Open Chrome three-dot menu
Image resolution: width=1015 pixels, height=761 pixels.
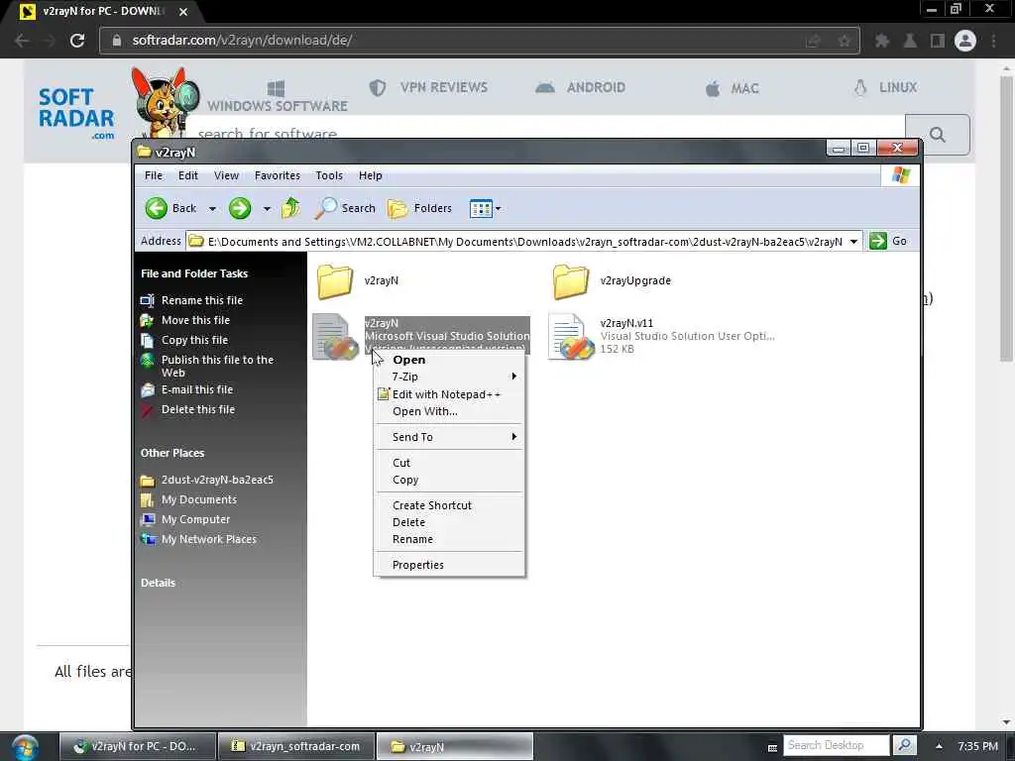(x=993, y=41)
